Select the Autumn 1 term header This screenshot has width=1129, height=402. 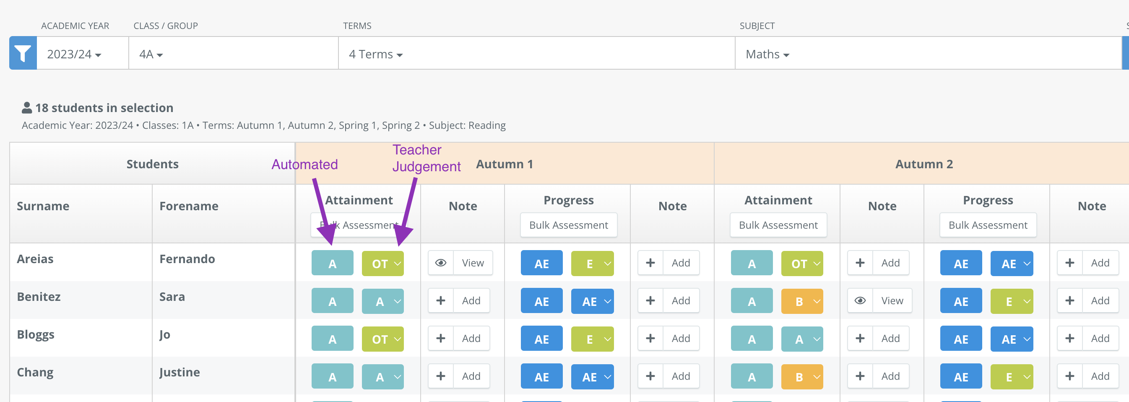click(505, 164)
